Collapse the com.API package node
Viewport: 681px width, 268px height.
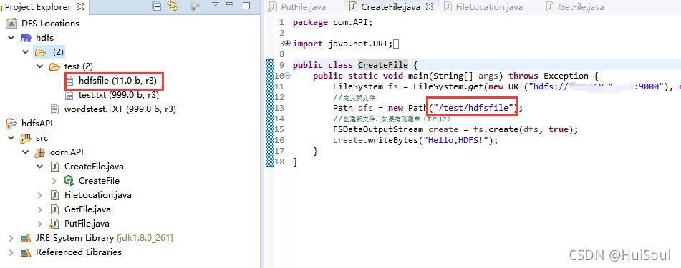pos(26,152)
